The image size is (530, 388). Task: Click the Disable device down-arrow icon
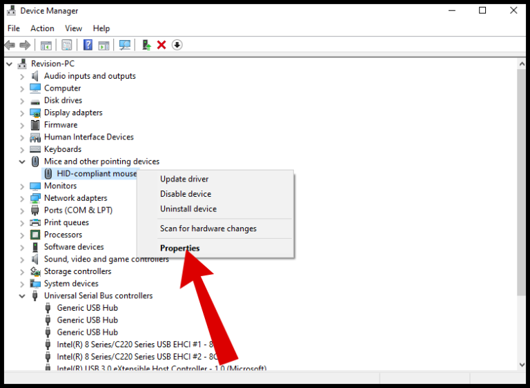177,45
